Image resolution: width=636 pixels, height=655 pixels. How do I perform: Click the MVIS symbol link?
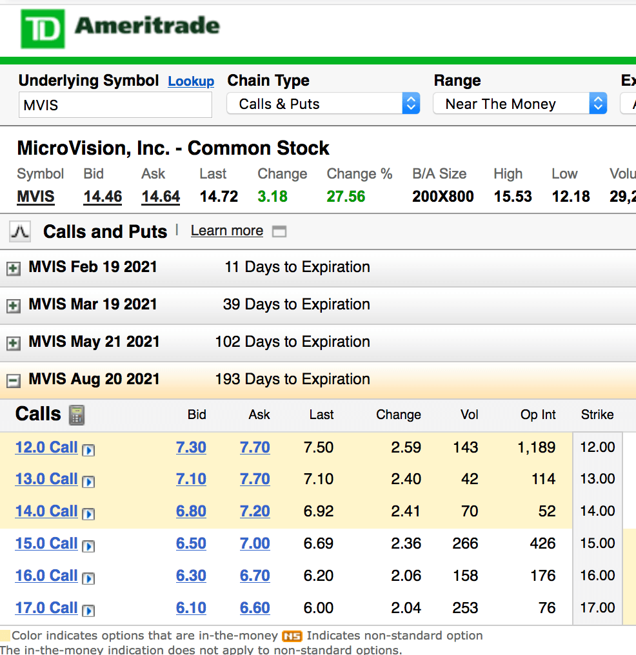(x=35, y=197)
